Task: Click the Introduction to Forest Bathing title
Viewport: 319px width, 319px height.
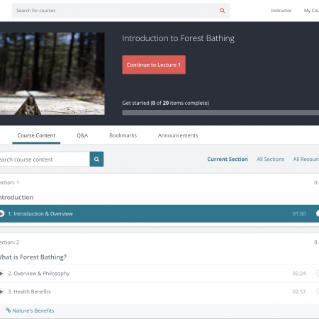Action: (179, 38)
